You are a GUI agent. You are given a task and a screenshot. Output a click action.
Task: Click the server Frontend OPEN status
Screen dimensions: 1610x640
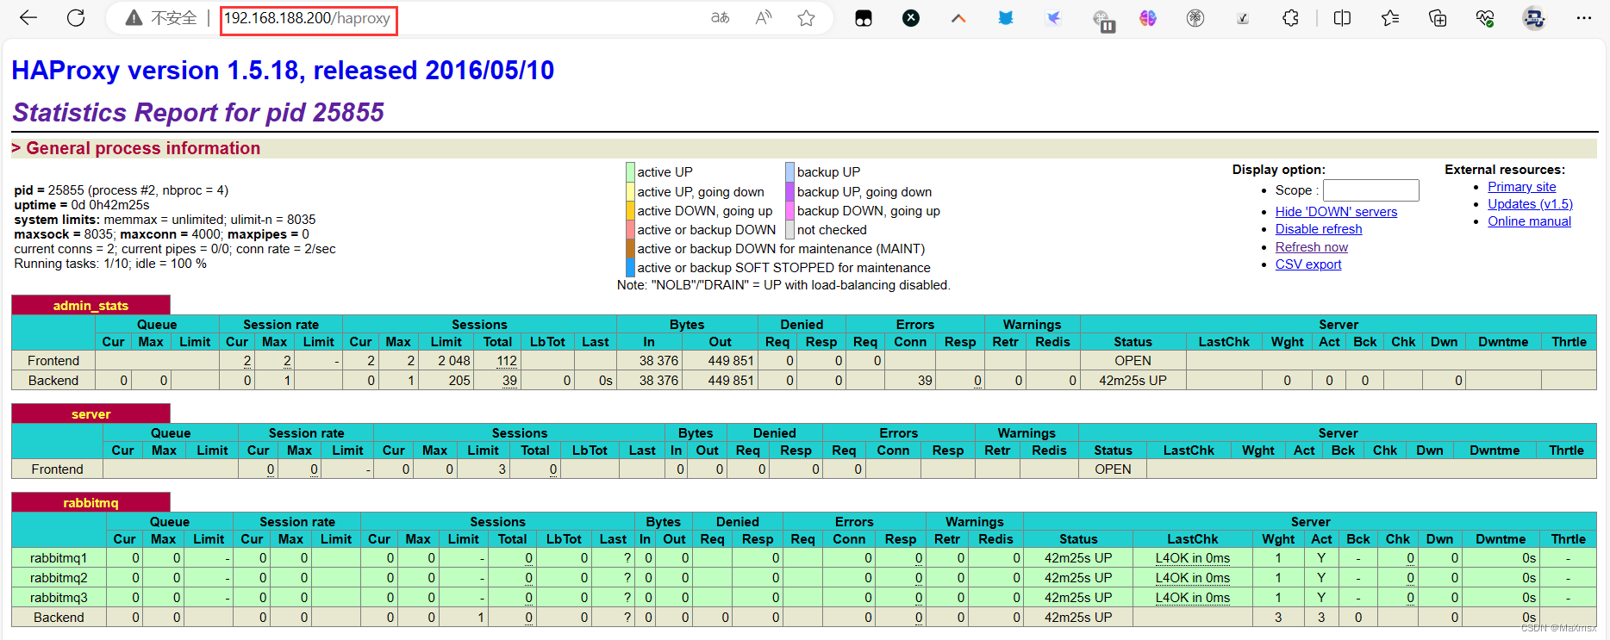[1113, 469]
